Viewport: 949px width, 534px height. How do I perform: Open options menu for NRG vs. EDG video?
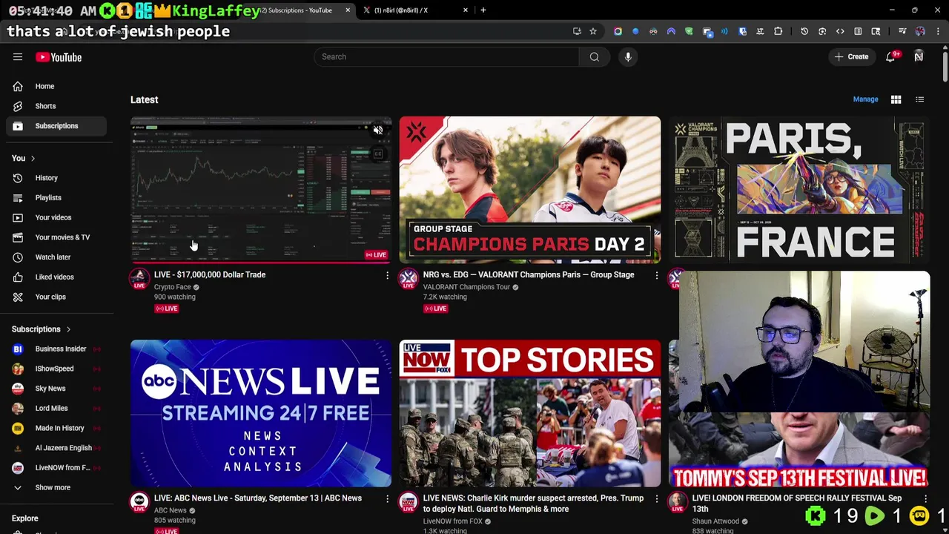point(656,276)
